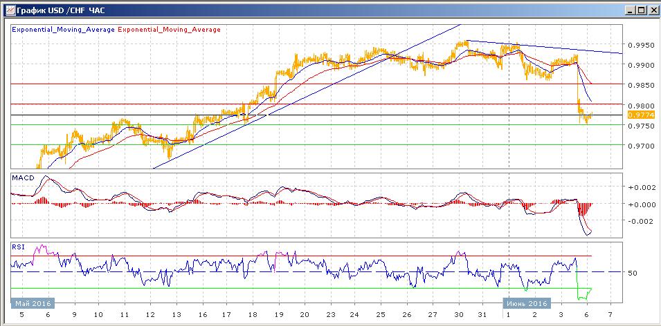Click date 30 on the time axis
The image size is (661, 326).
tap(458, 315)
